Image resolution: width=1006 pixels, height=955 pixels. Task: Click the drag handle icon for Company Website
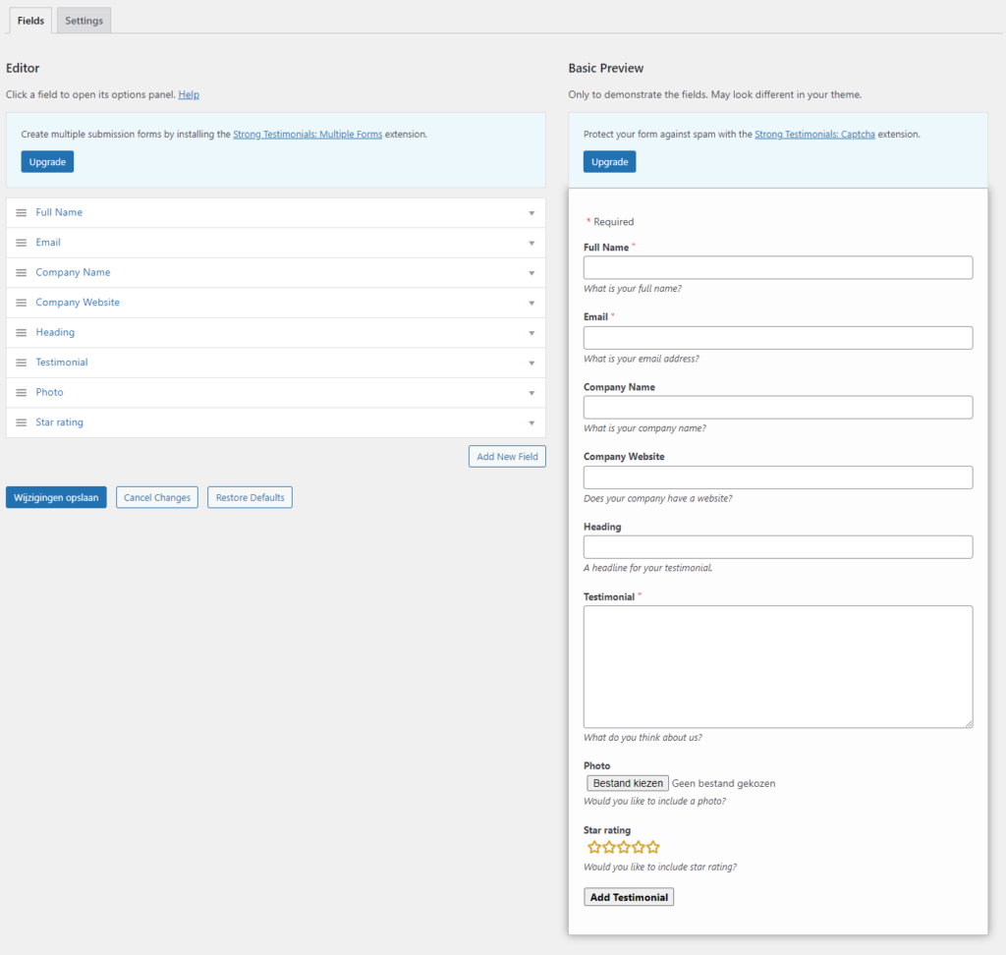(22, 303)
